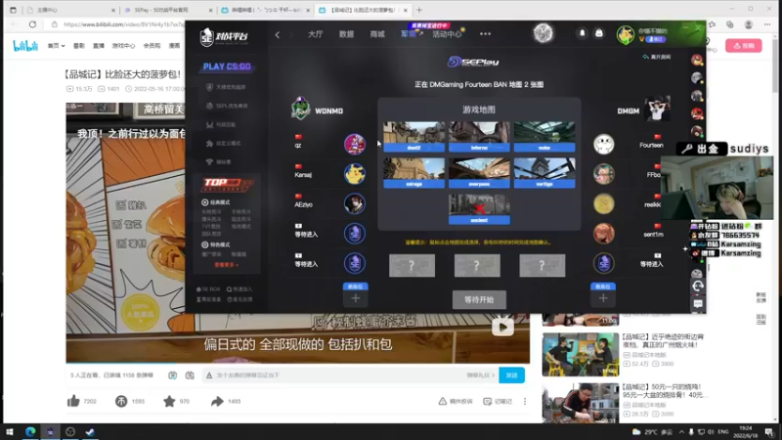Select 特色模式 in the sidebar
This screenshot has width=782, height=440.
pos(216,245)
